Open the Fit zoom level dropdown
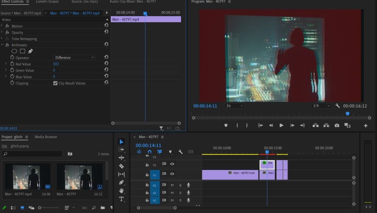Screen dimensions: 377x213 tap(235, 106)
